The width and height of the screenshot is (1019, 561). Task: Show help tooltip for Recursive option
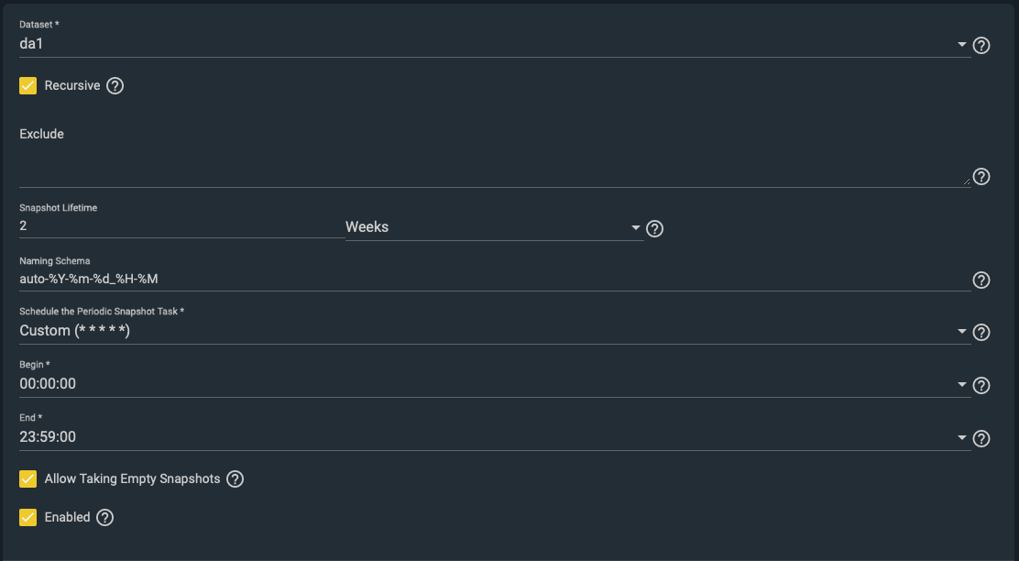pyautogui.click(x=115, y=86)
